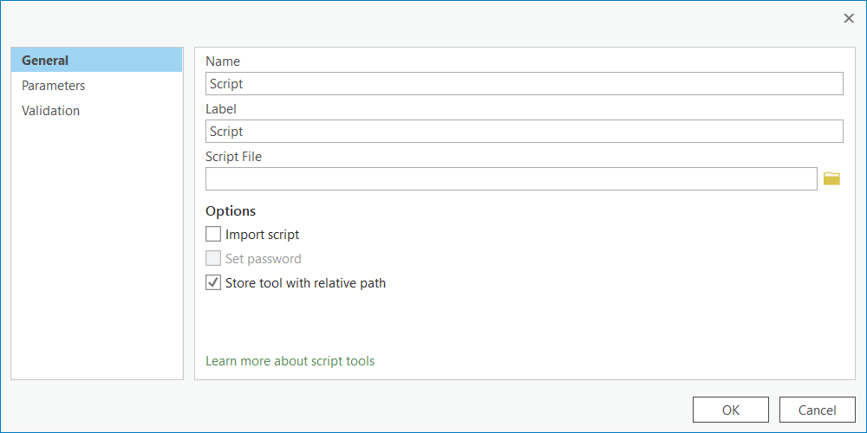This screenshot has height=433, width=867.
Task: Click the 'Script File' caption text
Action: pyautogui.click(x=233, y=157)
